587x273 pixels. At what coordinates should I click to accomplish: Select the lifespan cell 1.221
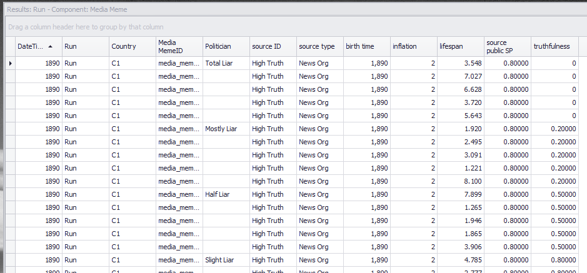click(x=460, y=168)
